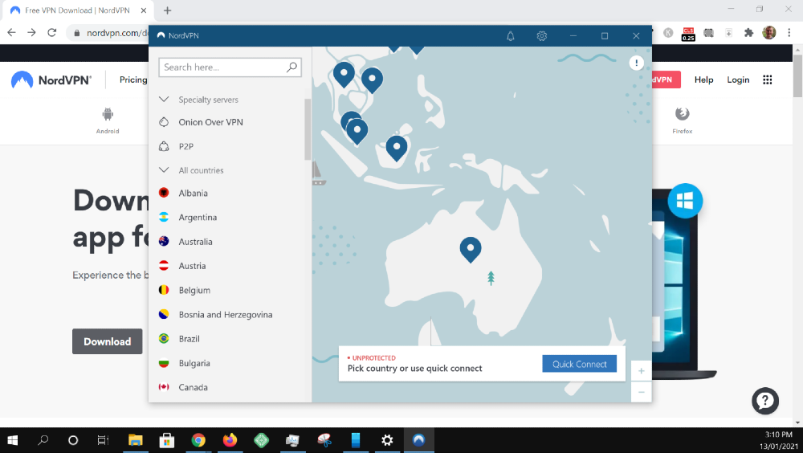Viewport: 803px width, 453px height.
Task: Click the Windows platform badge
Action: tap(685, 200)
